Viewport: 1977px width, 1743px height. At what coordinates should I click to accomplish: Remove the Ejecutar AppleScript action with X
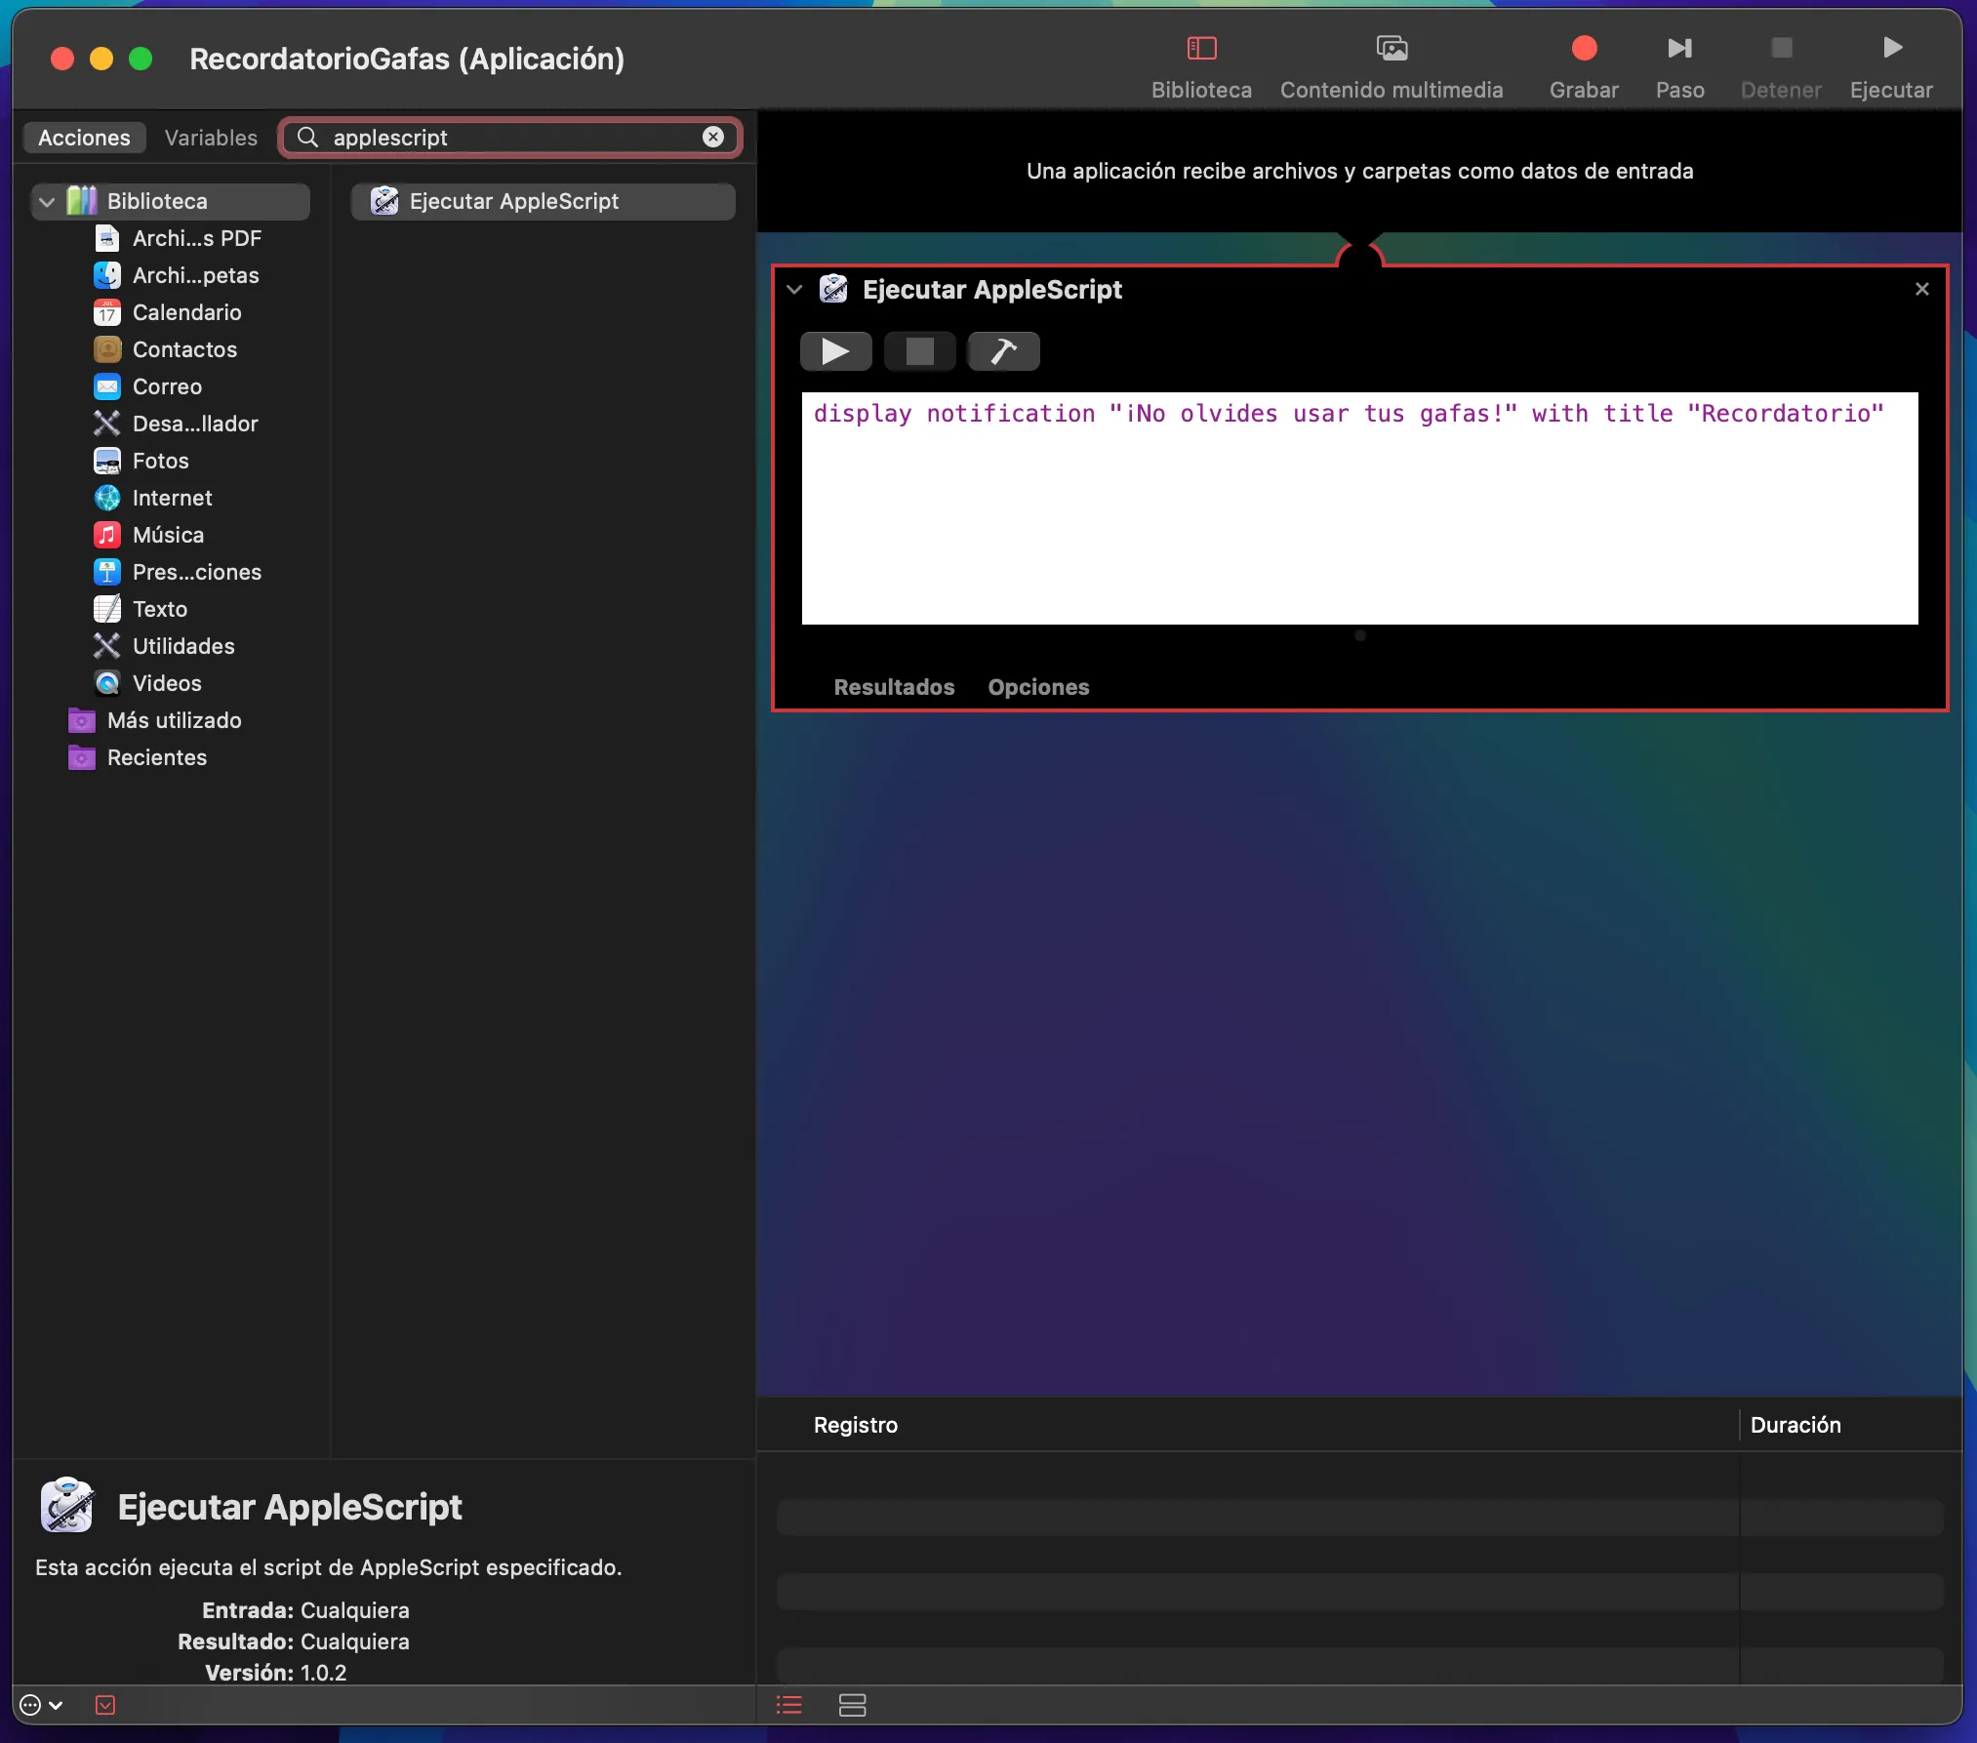coord(1921,289)
